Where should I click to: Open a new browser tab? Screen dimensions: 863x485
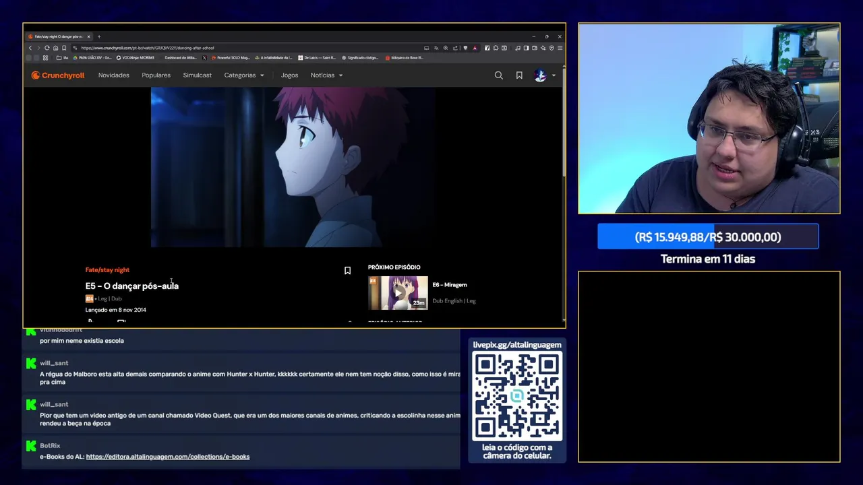pyautogui.click(x=98, y=36)
